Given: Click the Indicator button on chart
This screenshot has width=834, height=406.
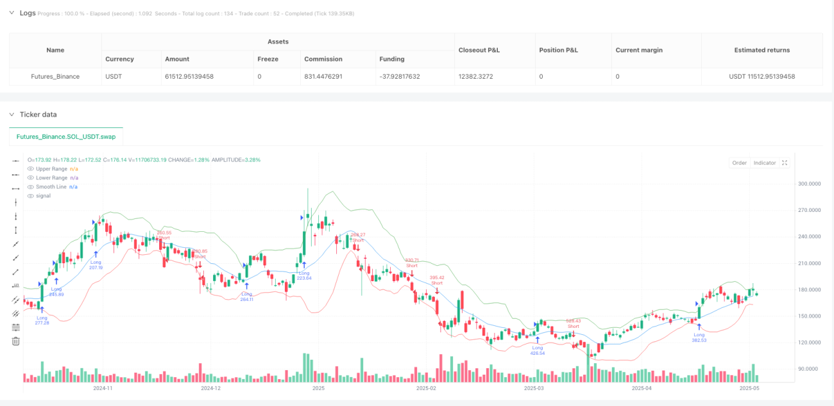Looking at the screenshot, I should click(765, 163).
